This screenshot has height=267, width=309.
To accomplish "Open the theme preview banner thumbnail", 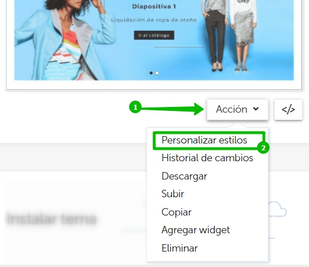I will (x=154, y=40).
